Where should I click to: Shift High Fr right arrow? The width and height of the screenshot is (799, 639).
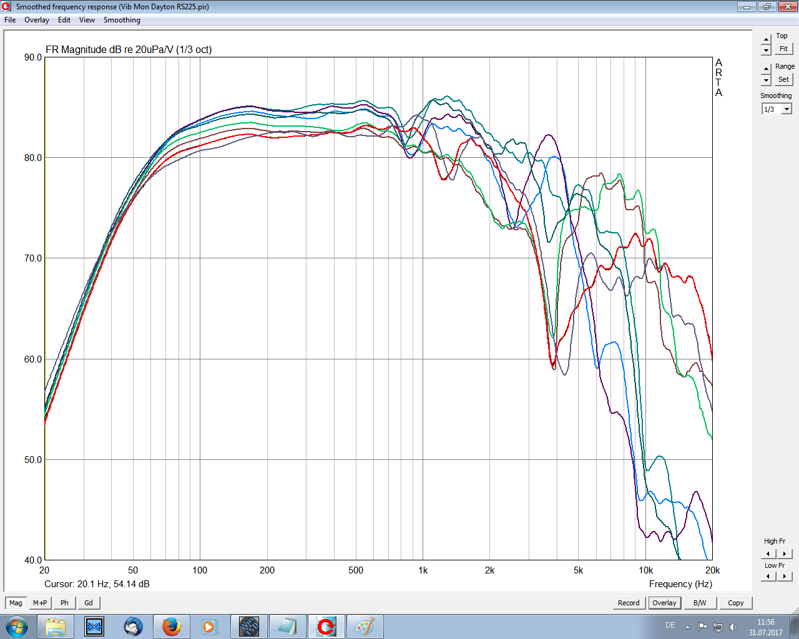(785, 554)
